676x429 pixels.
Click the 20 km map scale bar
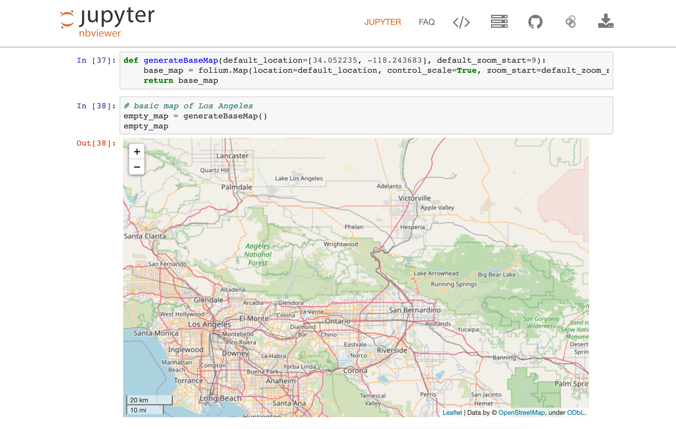click(149, 400)
